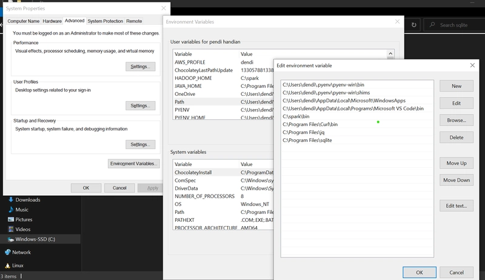
Task: Select the pyenv-win\bin path entry
Action: tap(357, 85)
